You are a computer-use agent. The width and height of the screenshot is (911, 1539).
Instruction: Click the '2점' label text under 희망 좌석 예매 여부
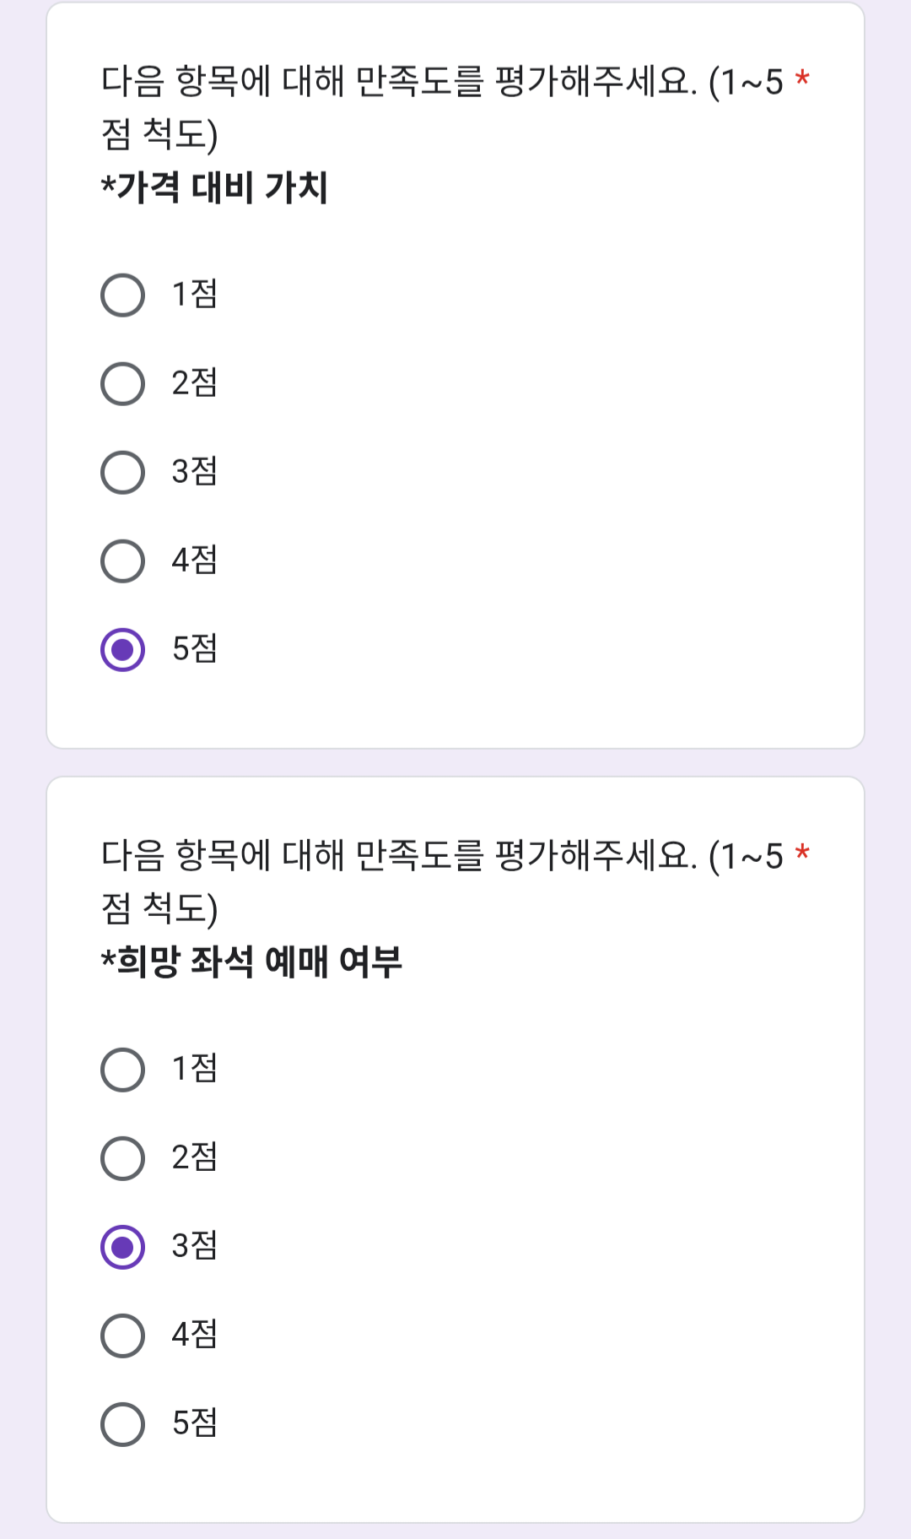coord(195,1157)
